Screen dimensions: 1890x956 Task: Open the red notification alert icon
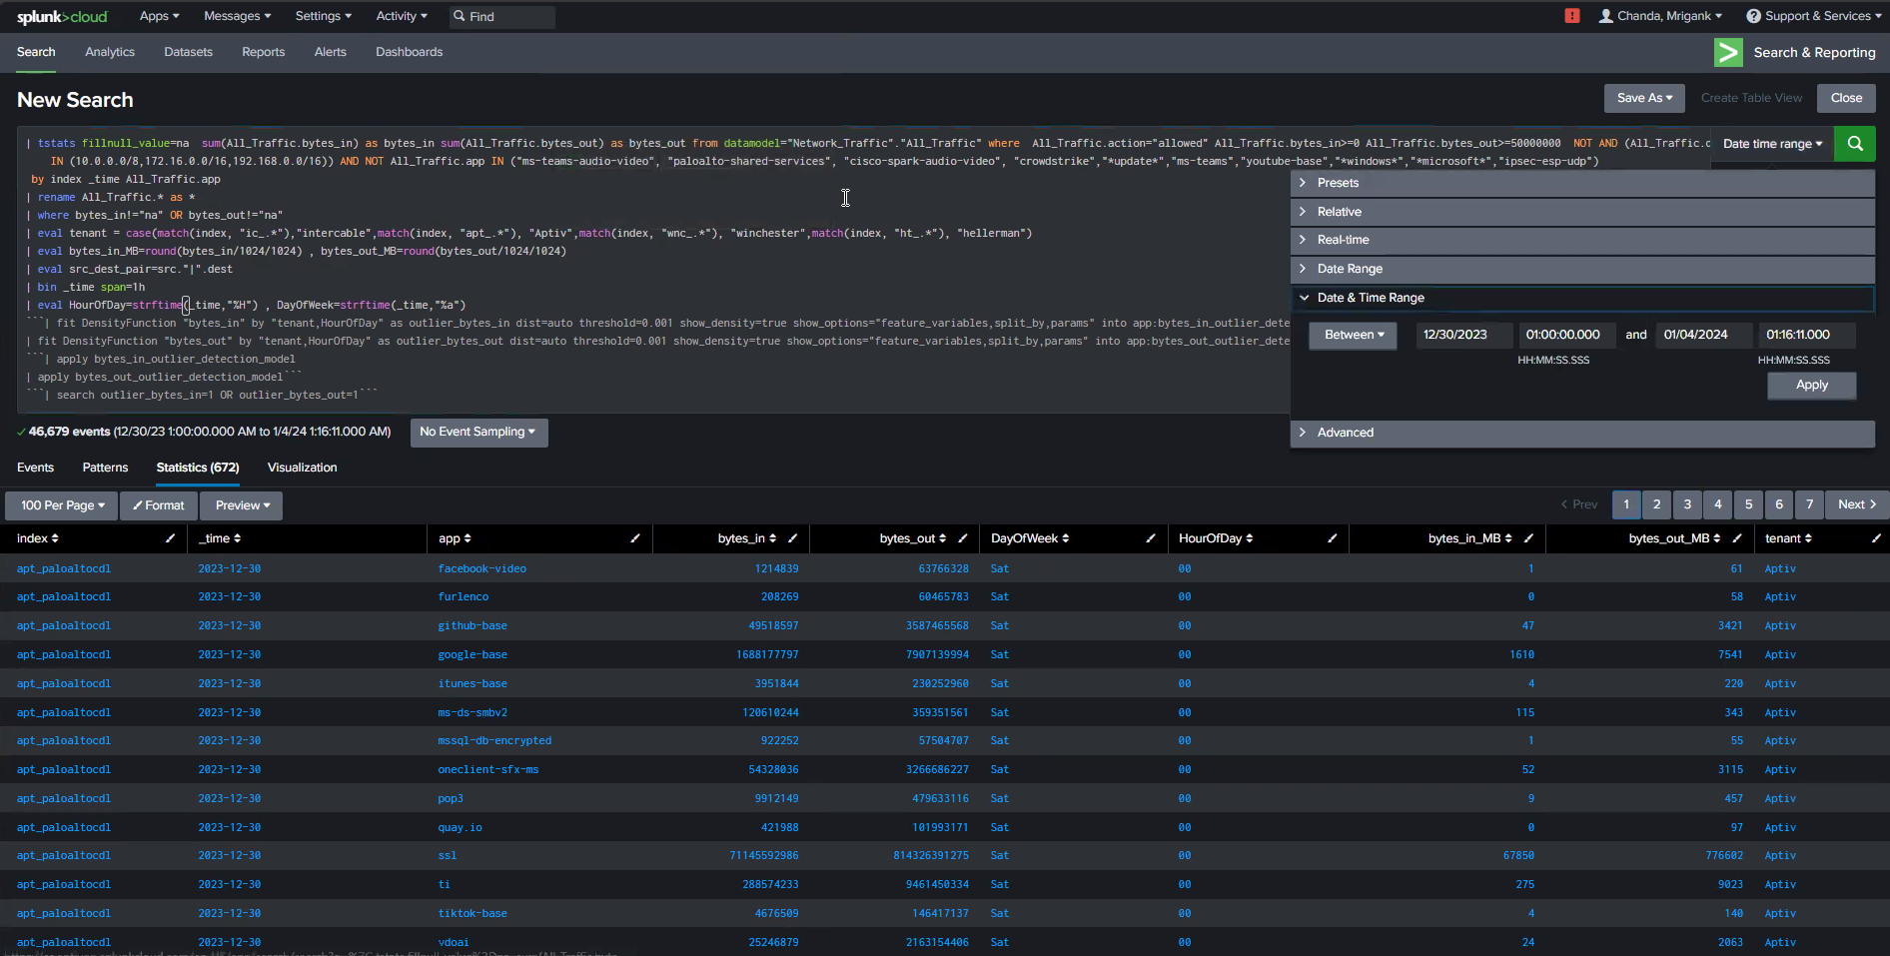[1571, 16]
